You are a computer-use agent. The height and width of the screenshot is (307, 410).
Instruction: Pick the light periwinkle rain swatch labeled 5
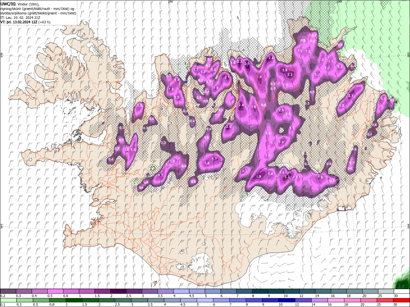coord(205,300)
